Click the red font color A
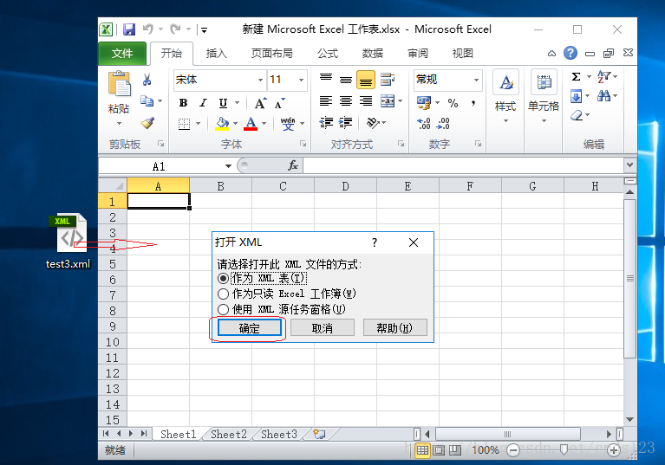Viewport: 665px width, 465px height. 251,123
